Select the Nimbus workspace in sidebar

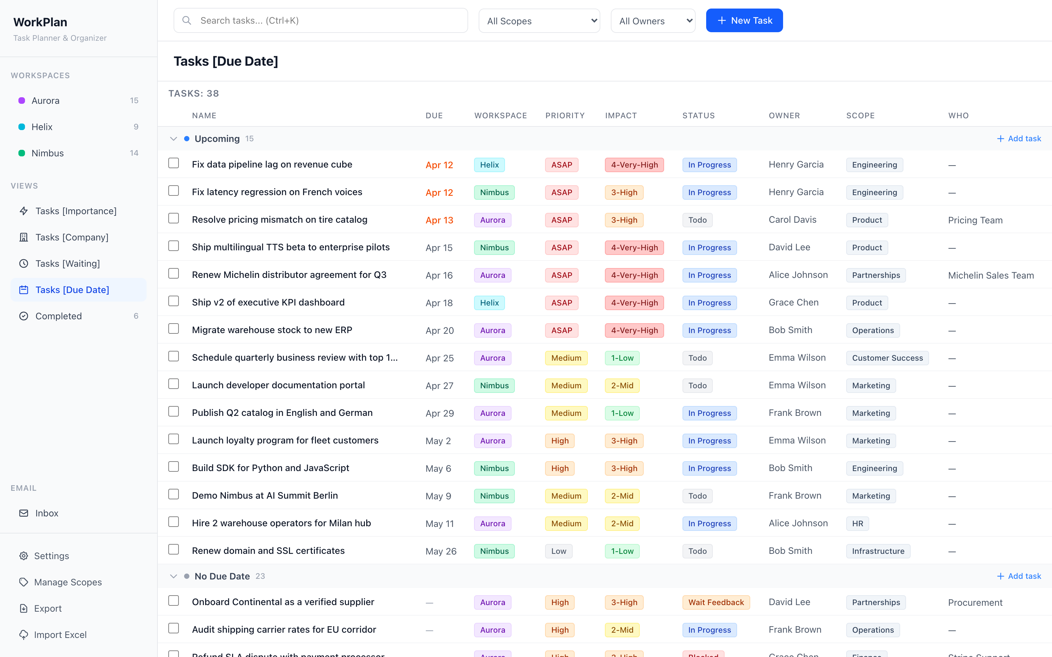pos(78,153)
